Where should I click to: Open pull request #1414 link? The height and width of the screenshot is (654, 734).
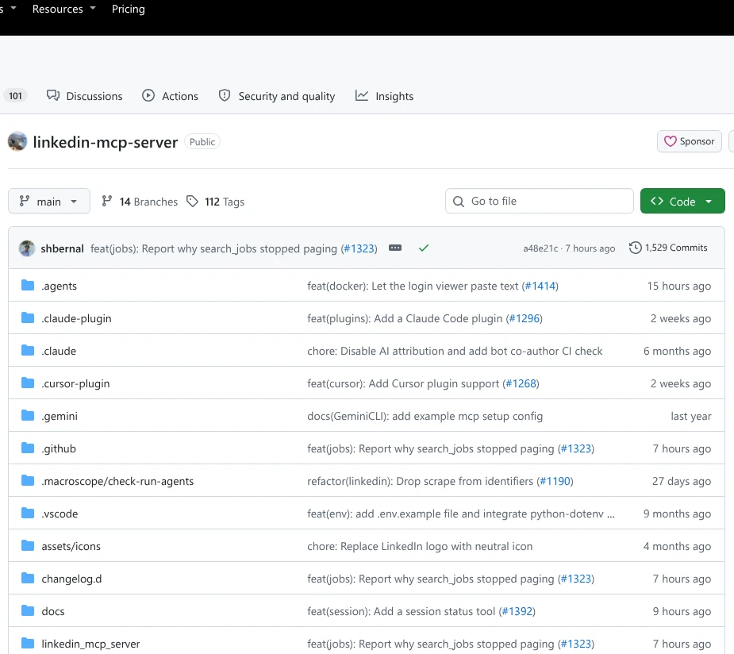coord(540,286)
